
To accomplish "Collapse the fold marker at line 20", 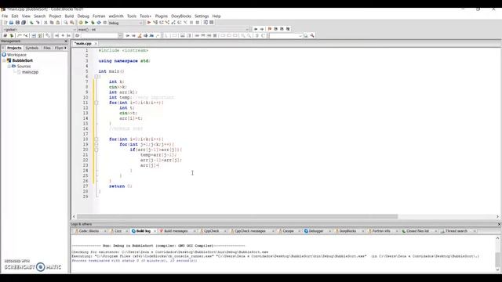I will coord(96,150).
